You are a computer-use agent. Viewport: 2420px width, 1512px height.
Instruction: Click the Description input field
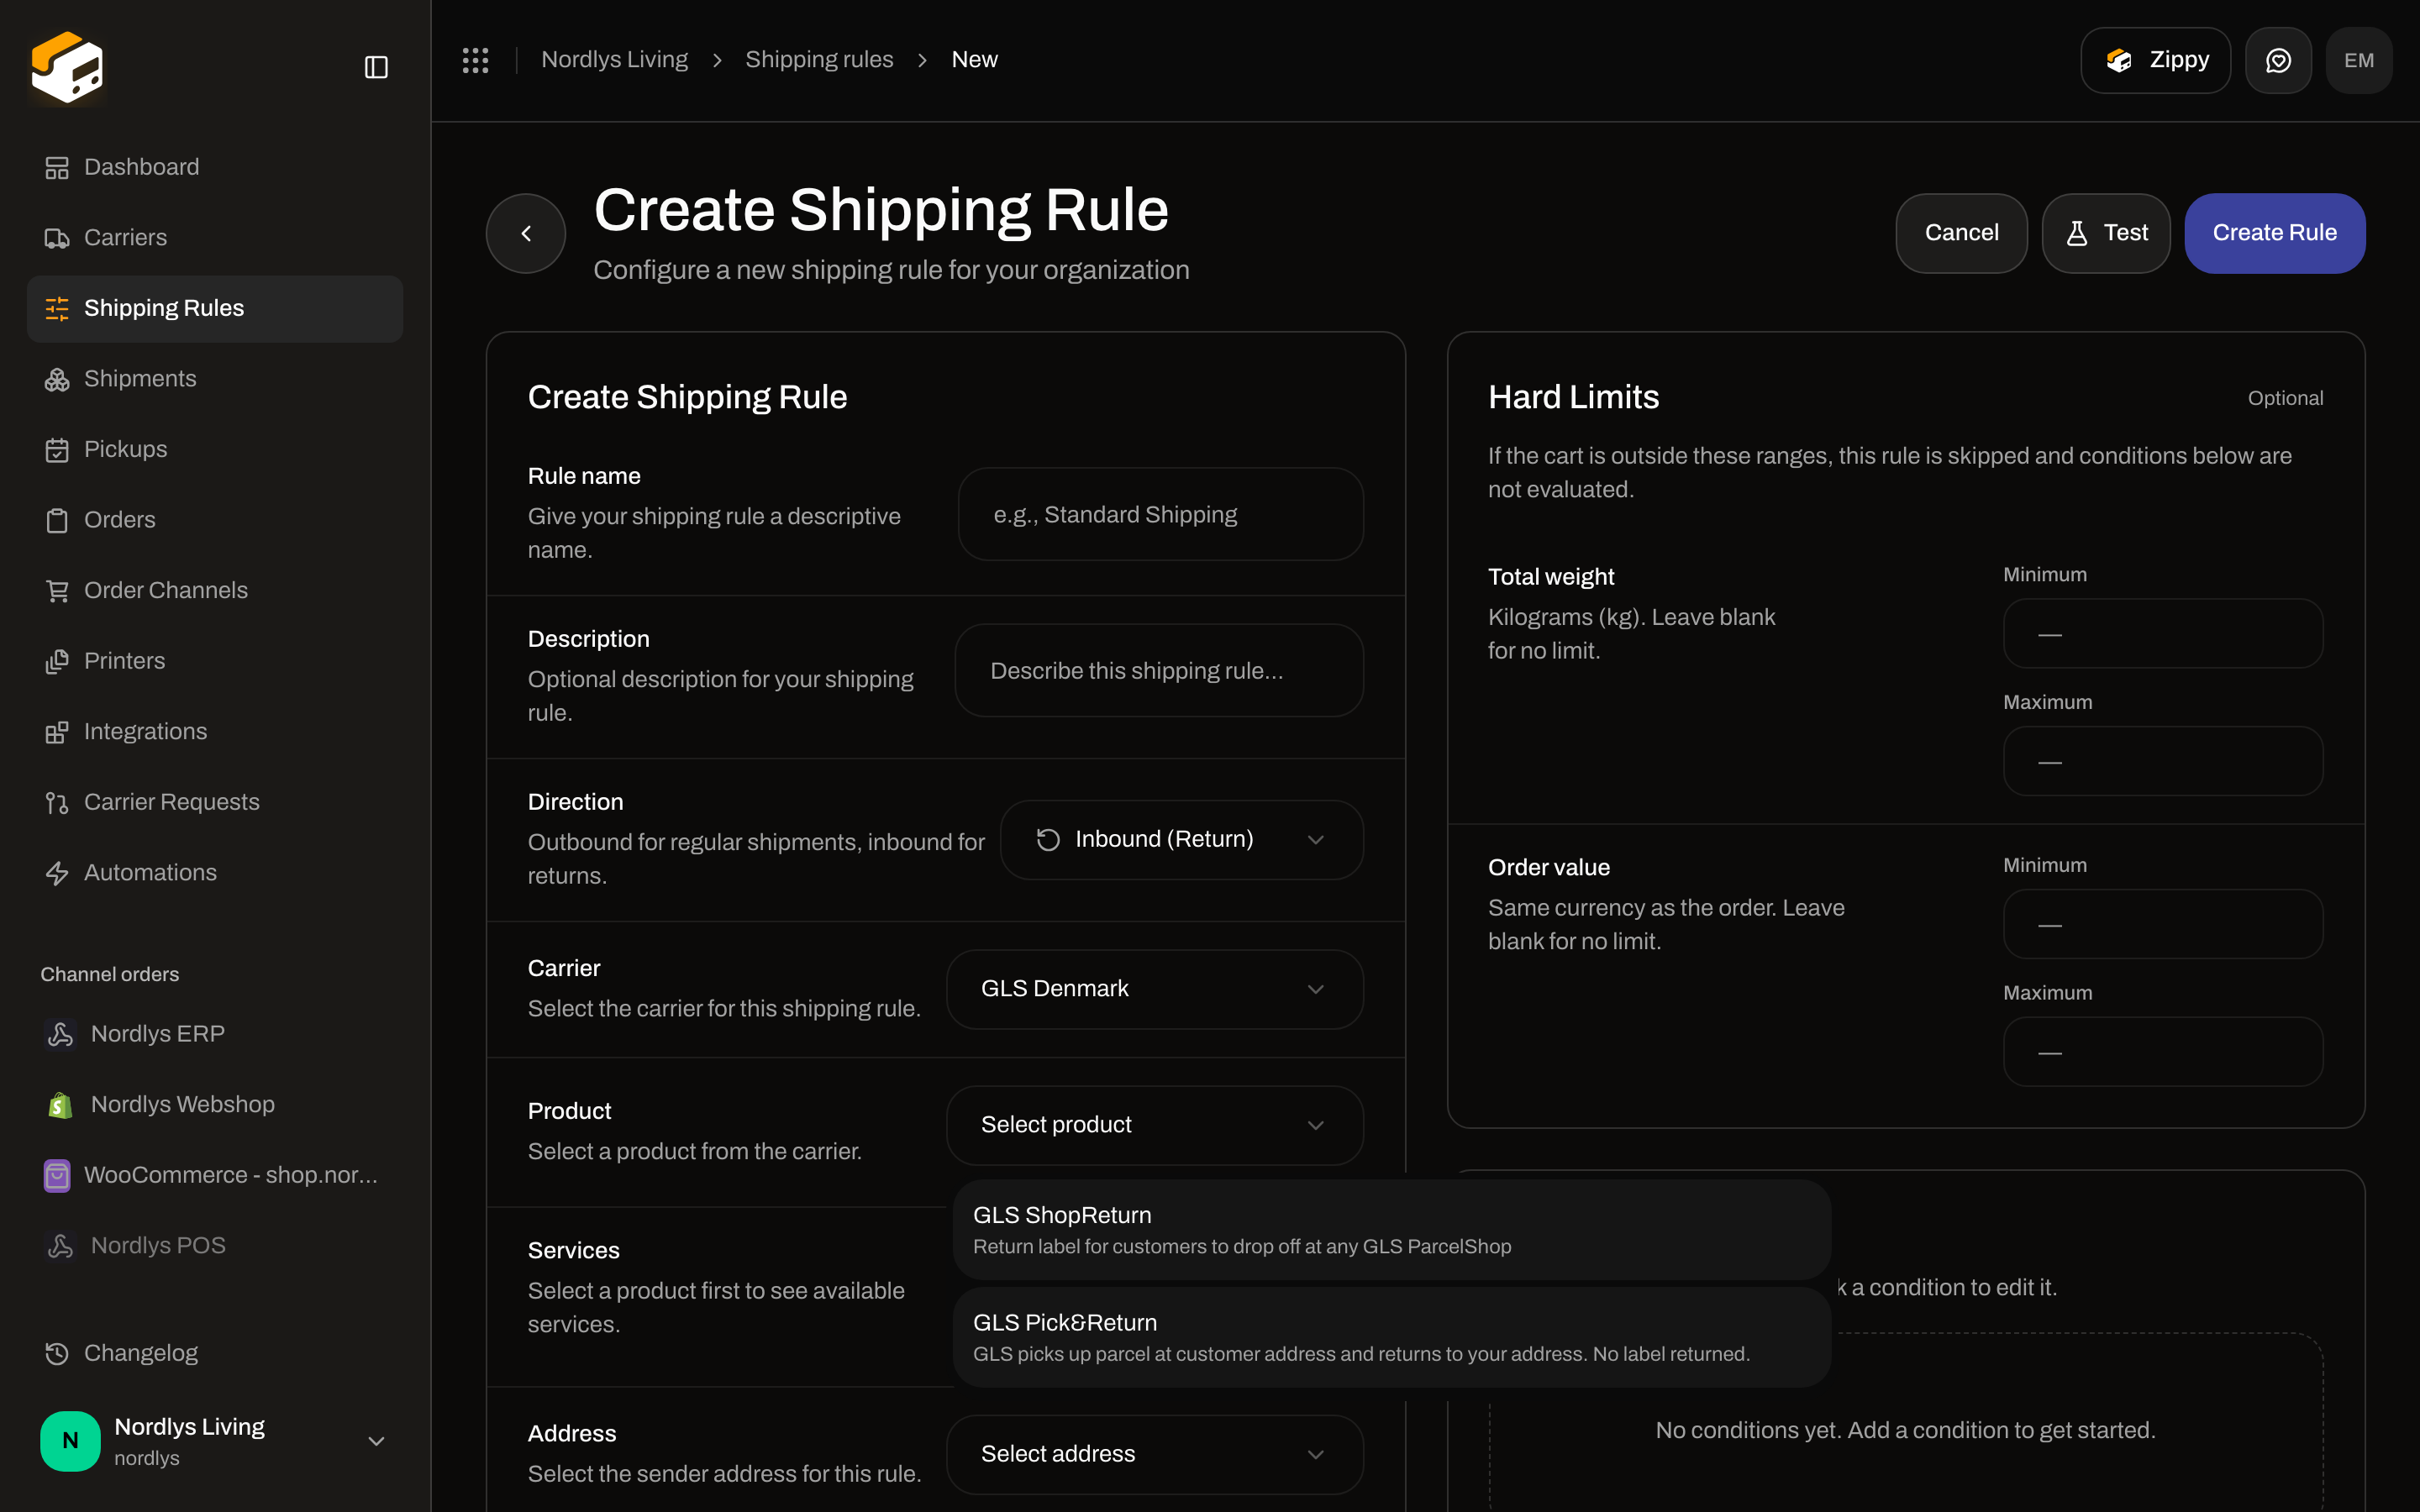tap(1159, 671)
